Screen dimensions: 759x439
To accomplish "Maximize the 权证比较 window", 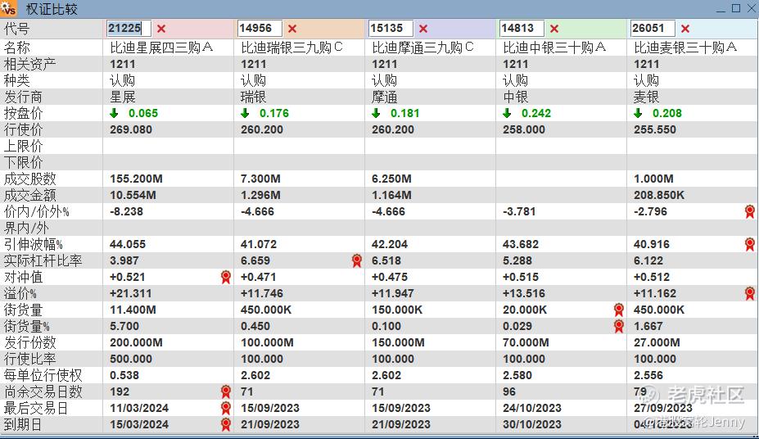I will point(736,8).
